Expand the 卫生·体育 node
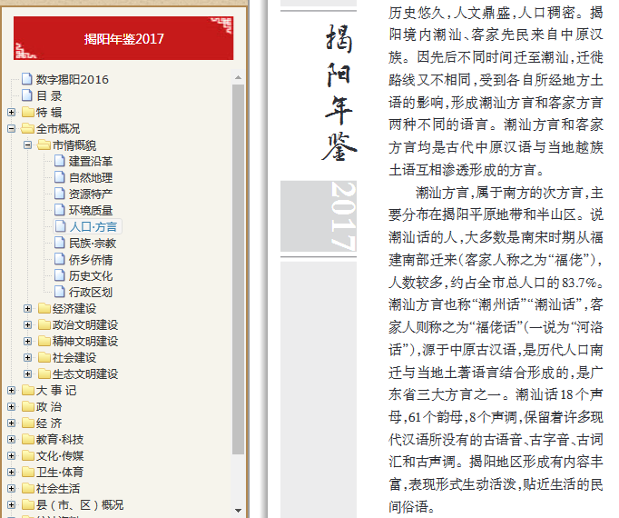Viewport: 619px width, 518px height. click(x=11, y=473)
